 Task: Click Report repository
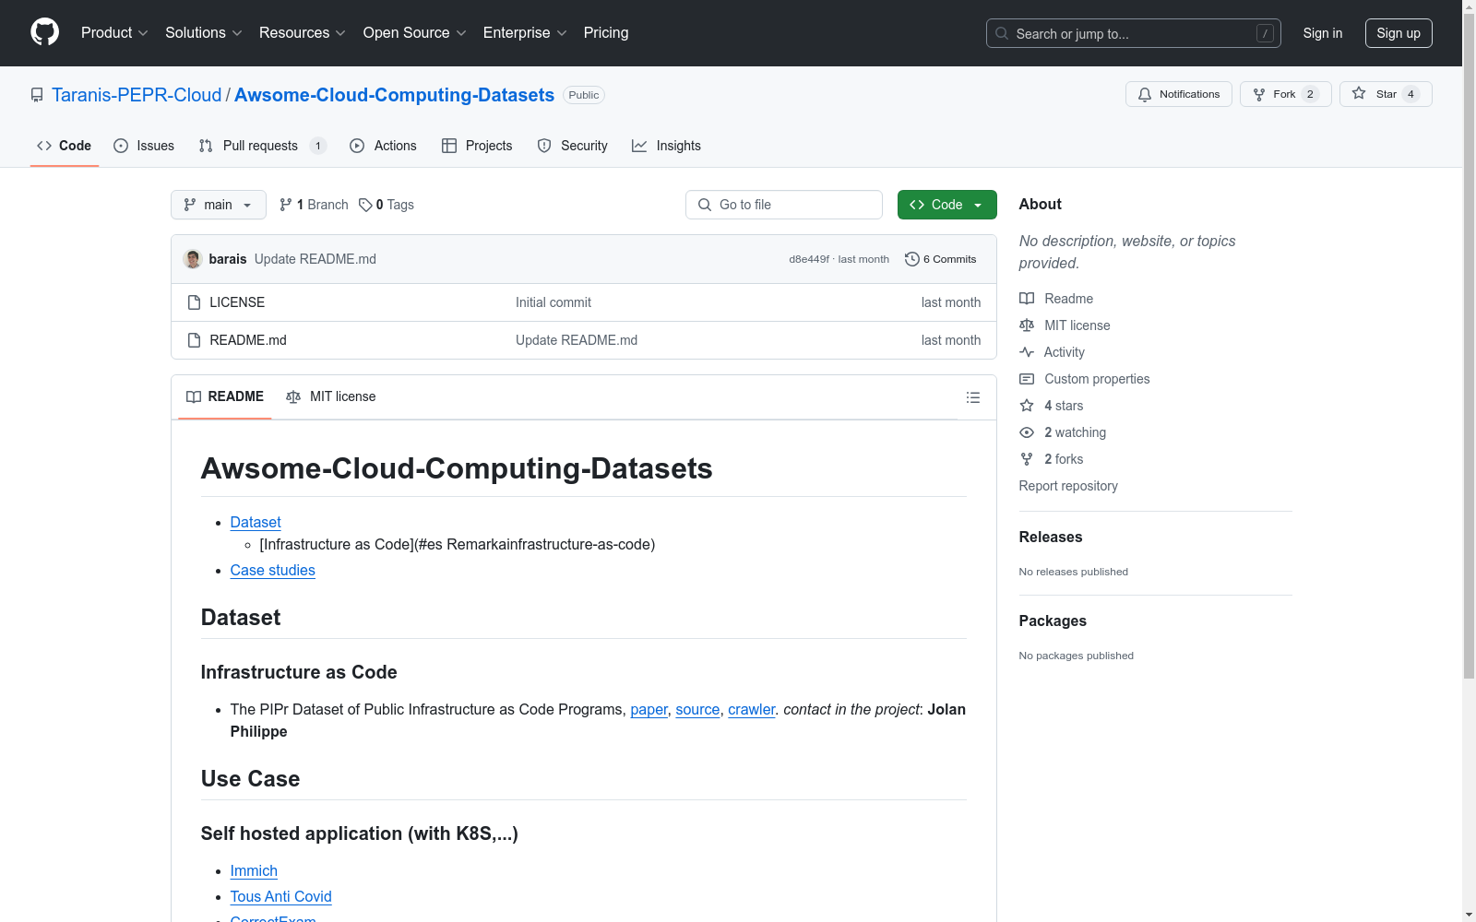click(1068, 486)
